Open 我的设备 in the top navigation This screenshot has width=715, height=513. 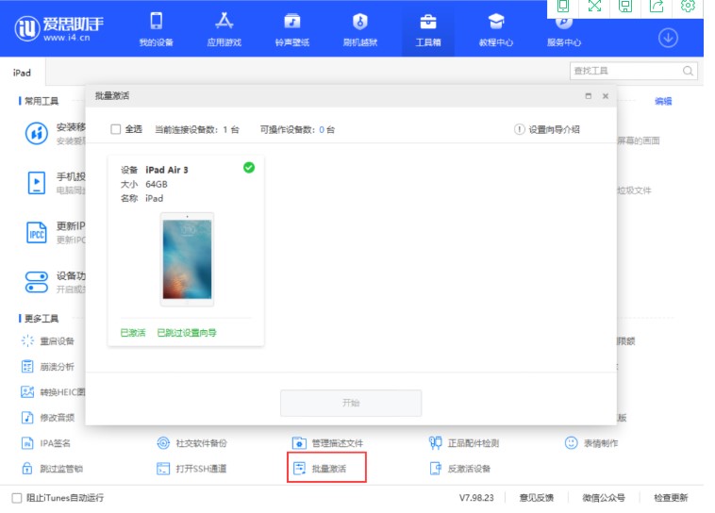(x=156, y=29)
